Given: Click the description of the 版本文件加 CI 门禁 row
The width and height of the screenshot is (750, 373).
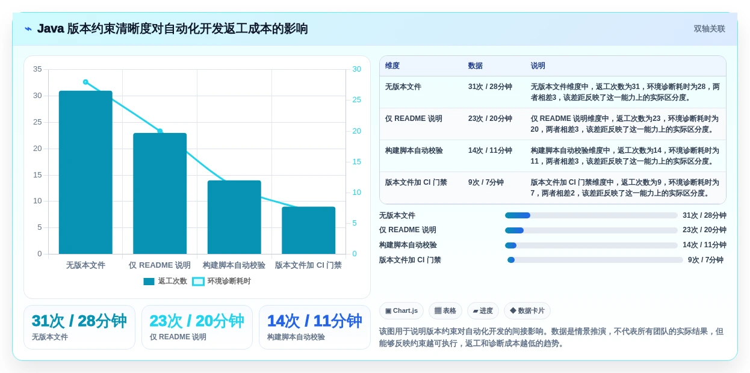Looking at the screenshot, I should tap(625, 188).
